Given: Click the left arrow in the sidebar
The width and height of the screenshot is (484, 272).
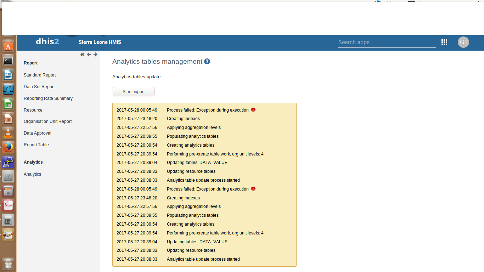Looking at the screenshot, I should (89, 54).
